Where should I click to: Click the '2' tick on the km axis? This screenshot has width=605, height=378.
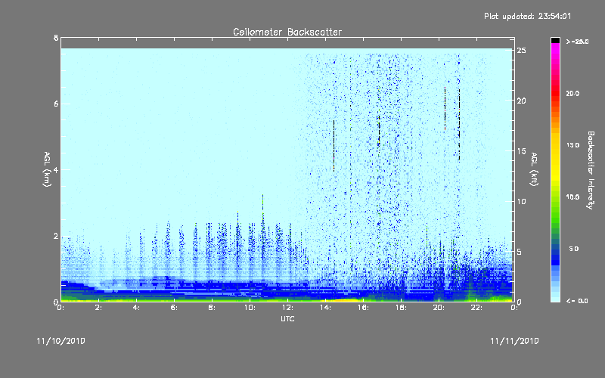click(x=56, y=236)
